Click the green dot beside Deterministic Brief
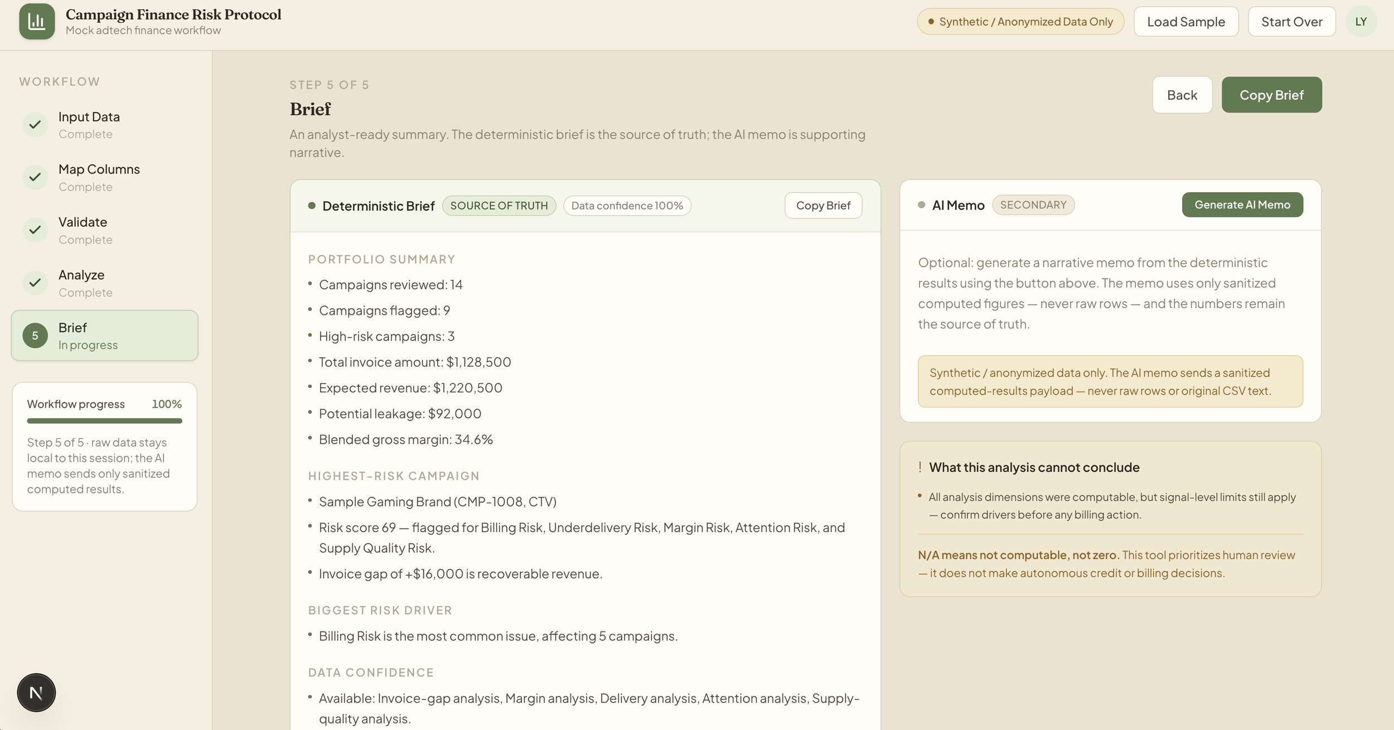The height and width of the screenshot is (730, 1394). point(312,206)
